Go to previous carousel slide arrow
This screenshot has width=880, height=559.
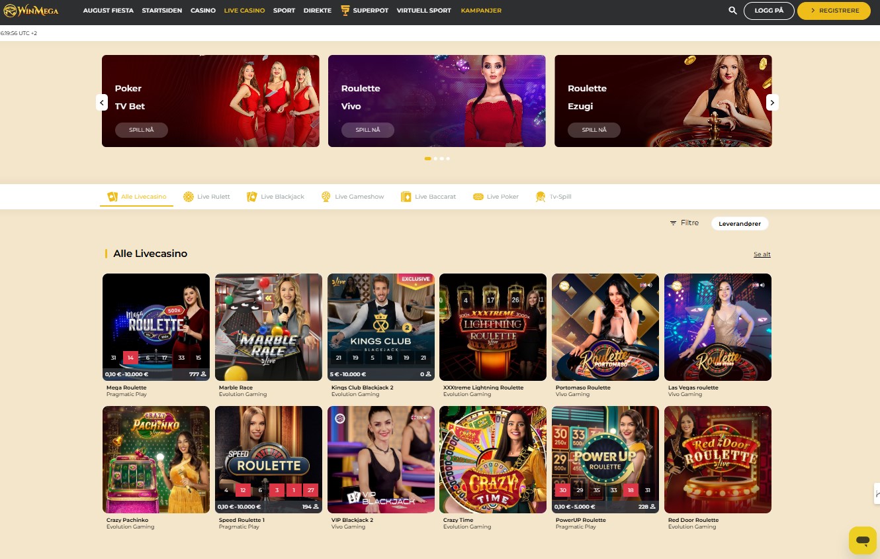102,103
